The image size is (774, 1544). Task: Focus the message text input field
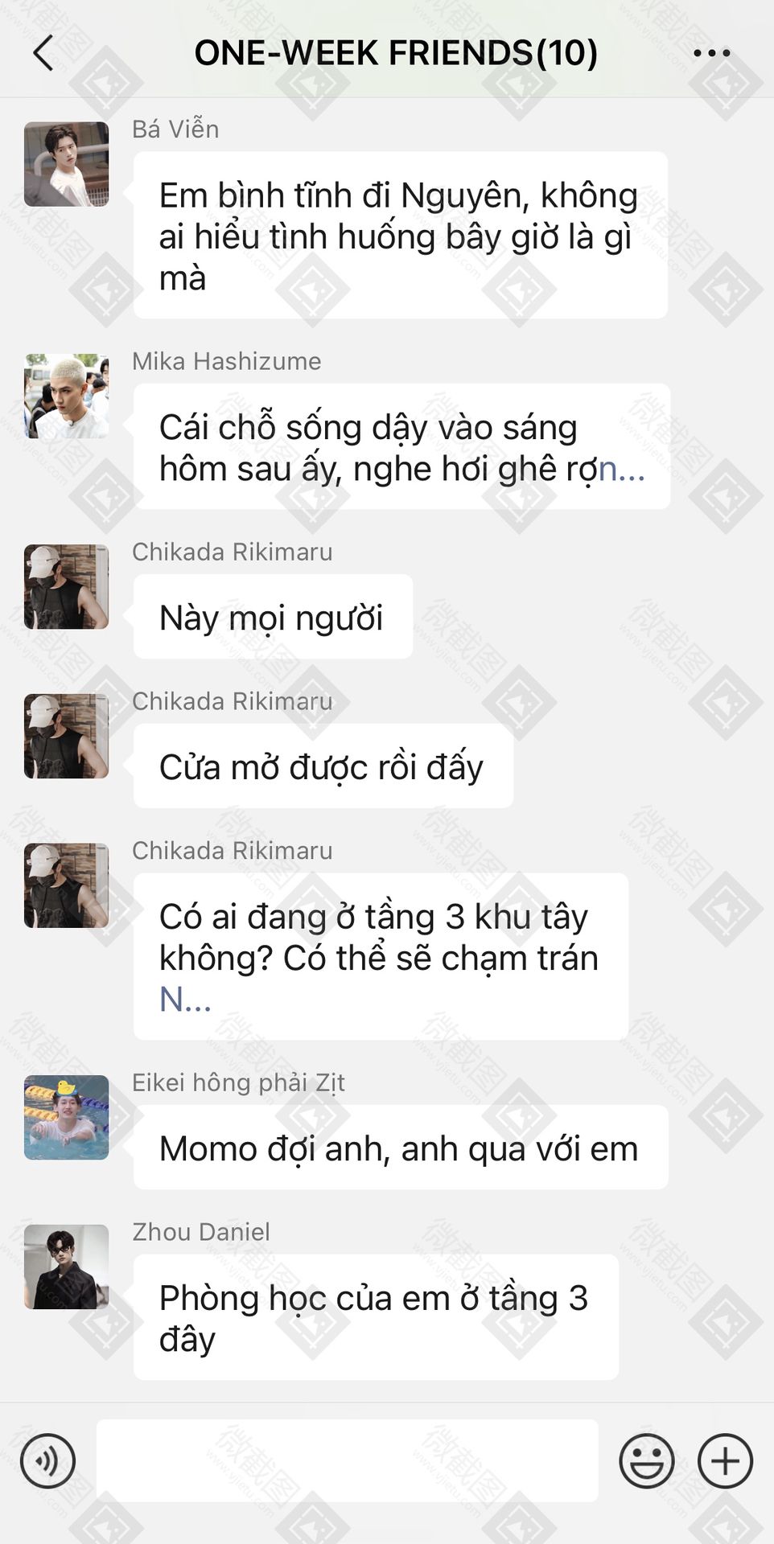[348, 1460]
